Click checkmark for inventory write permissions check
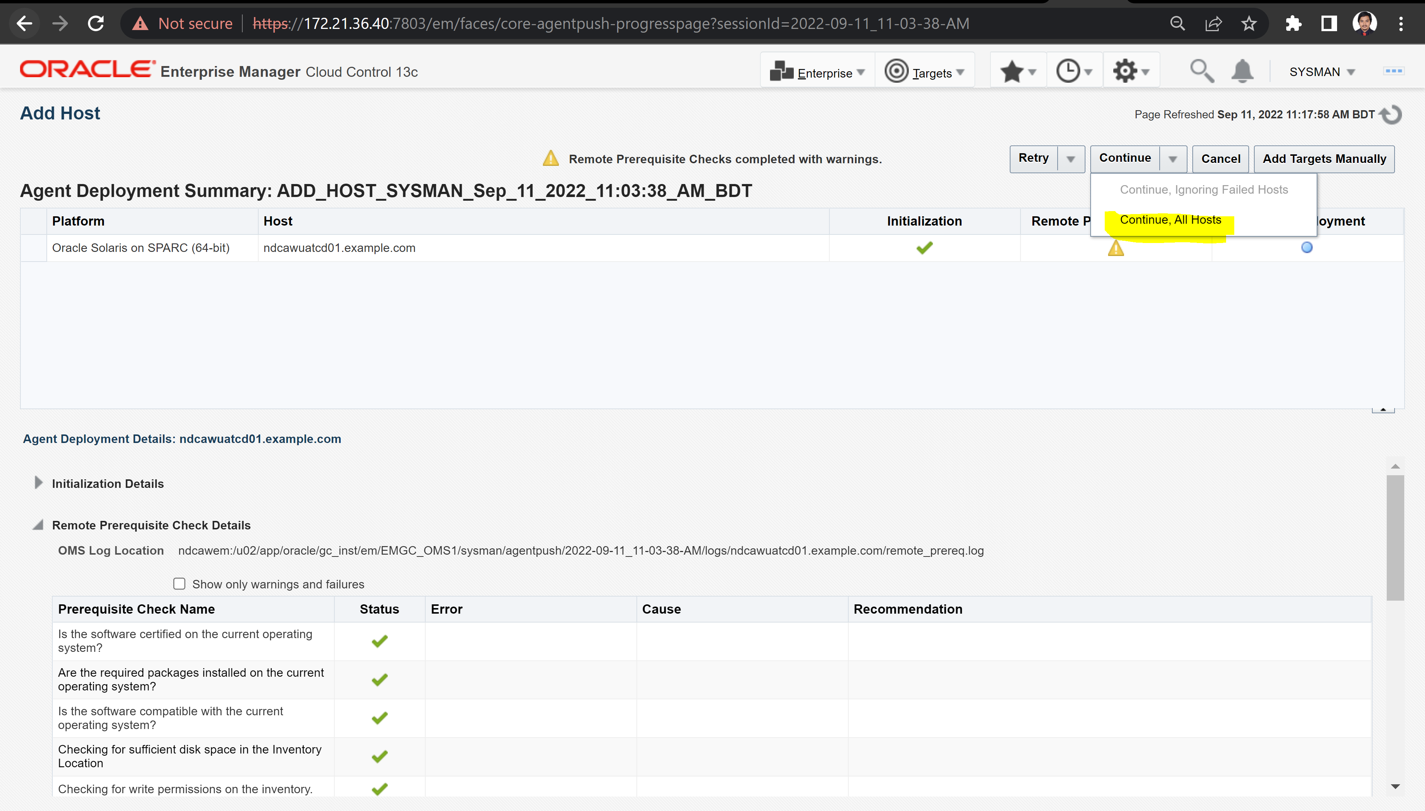Viewport: 1425px width, 811px height. pyautogui.click(x=379, y=789)
